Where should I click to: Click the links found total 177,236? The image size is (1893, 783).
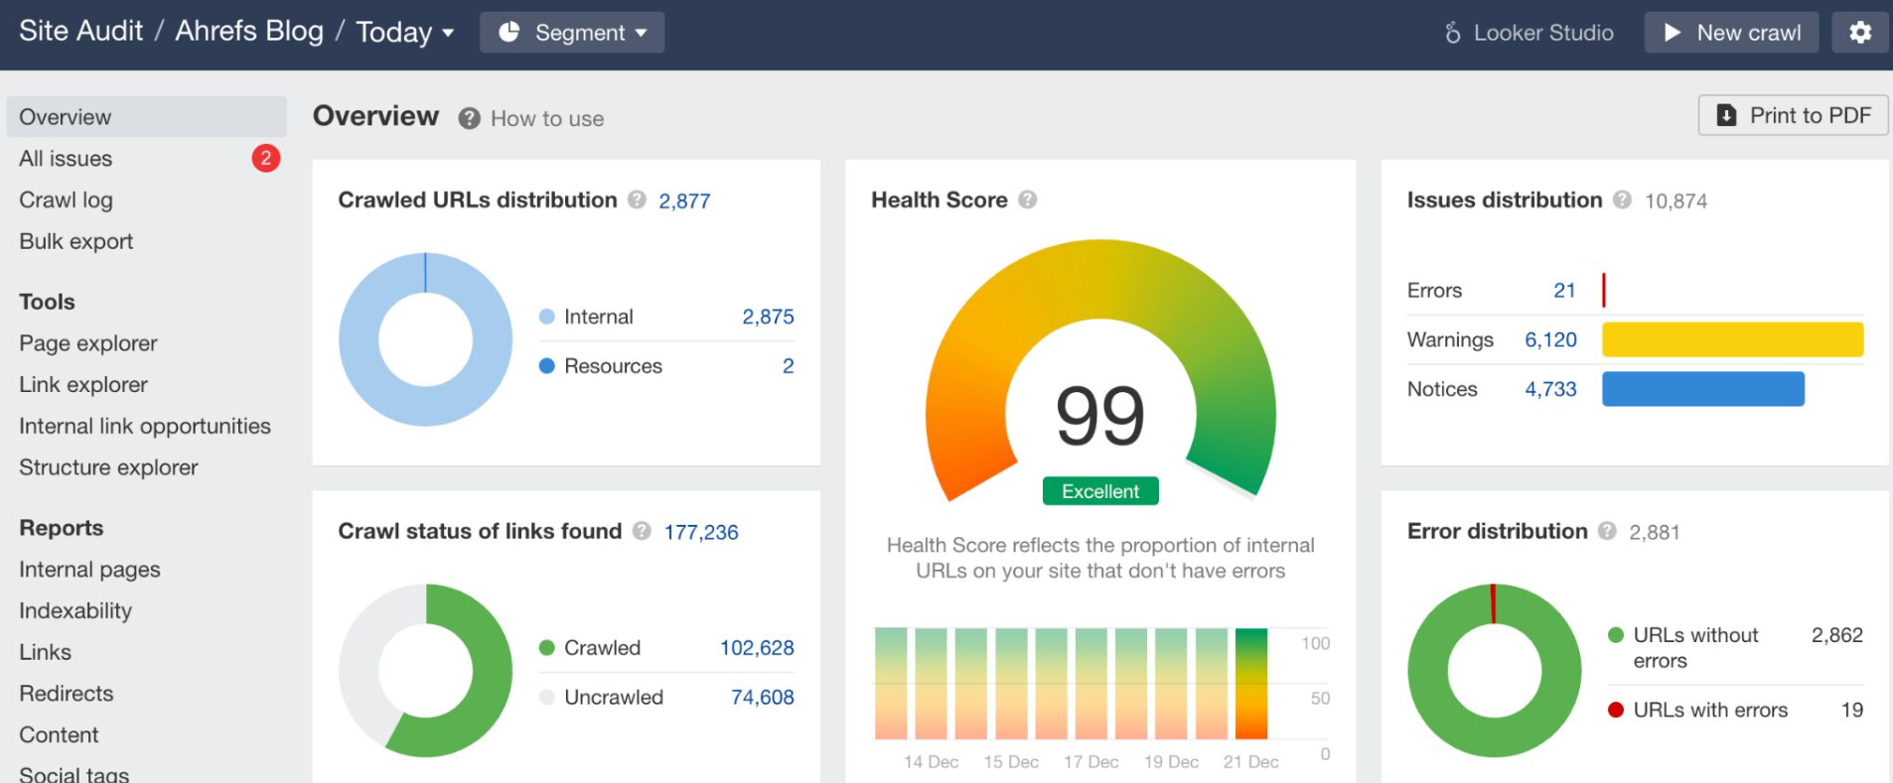(x=701, y=532)
